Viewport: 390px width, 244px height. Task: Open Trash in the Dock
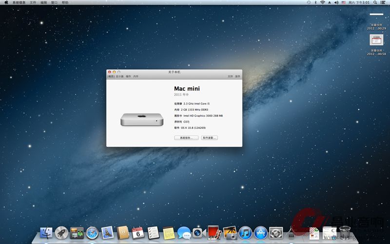345,233
